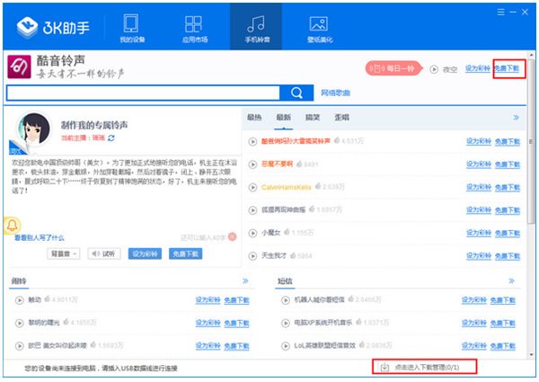Click 点击进入下载管理(0/1) in status bar

point(427,368)
